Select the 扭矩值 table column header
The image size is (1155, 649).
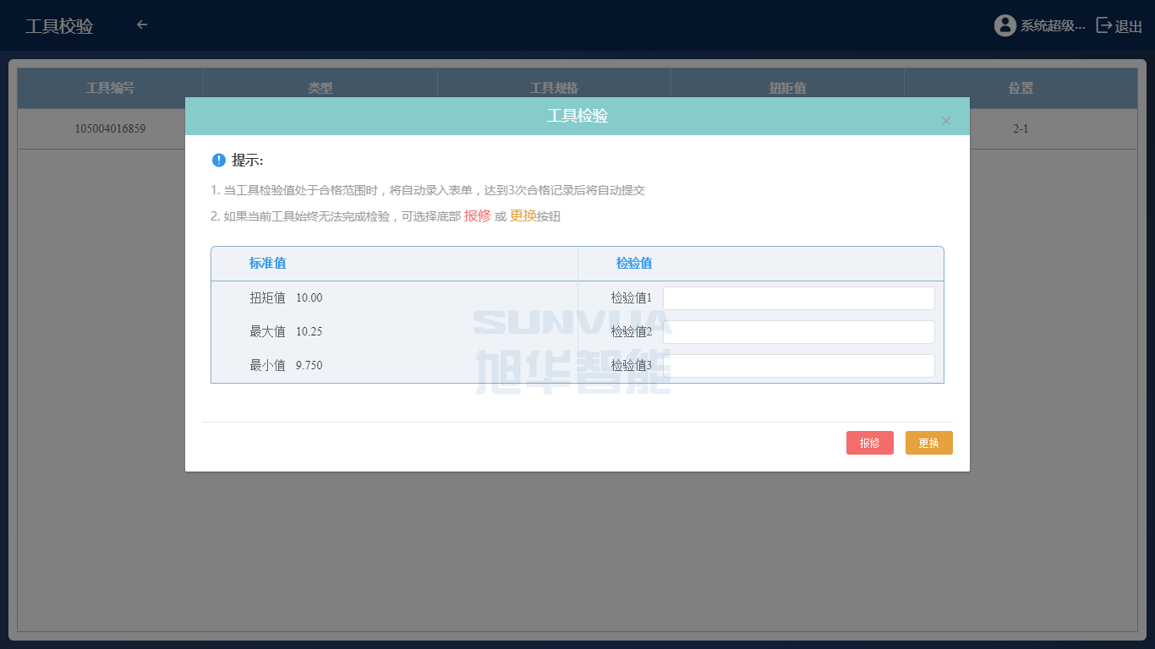[786, 88]
